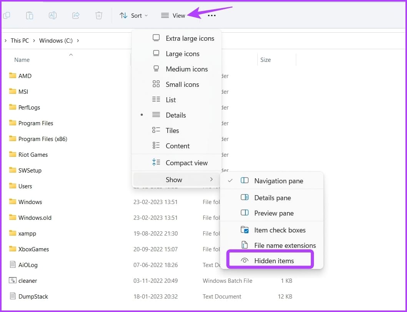
Task: Select the MSI folder
Action: 18,91
